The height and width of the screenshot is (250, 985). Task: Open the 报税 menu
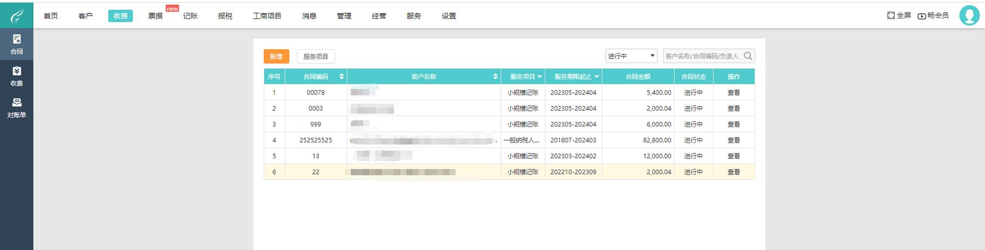[225, 16]
